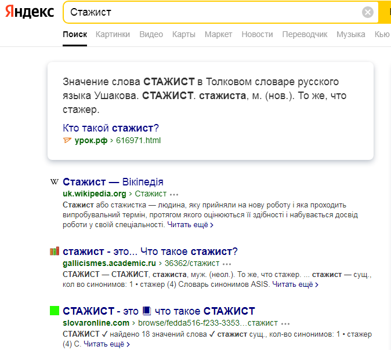The width and height of the screenshot is (391, 350).
Task: Click the books favicon of the academic.ru result
Action: [55, 251]
